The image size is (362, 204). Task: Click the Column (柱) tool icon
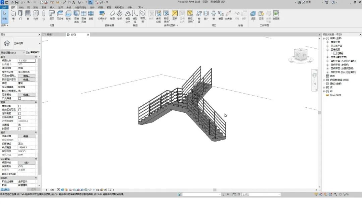[x=44, y=14]
